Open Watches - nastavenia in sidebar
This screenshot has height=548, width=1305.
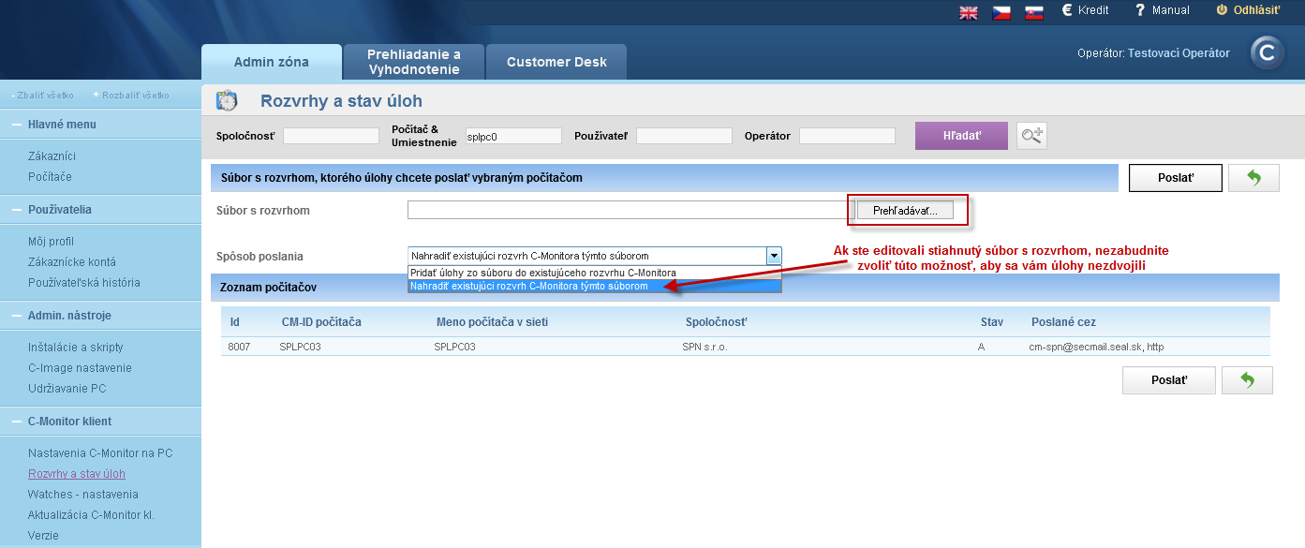pos(83,495)
